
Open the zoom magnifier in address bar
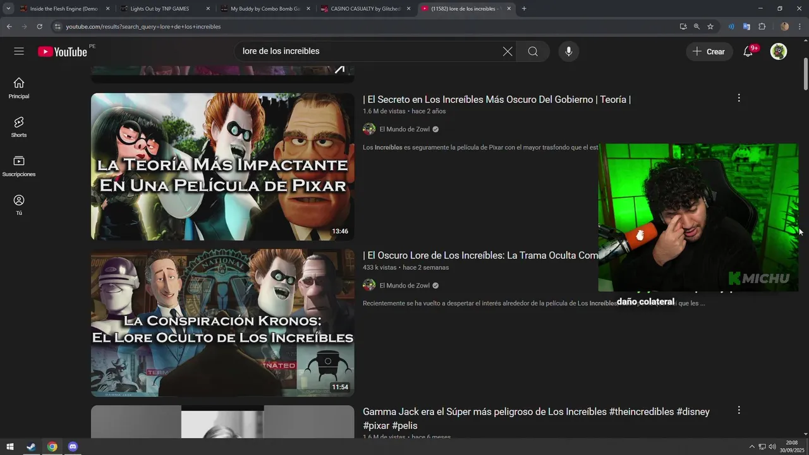tap(696, 27)
